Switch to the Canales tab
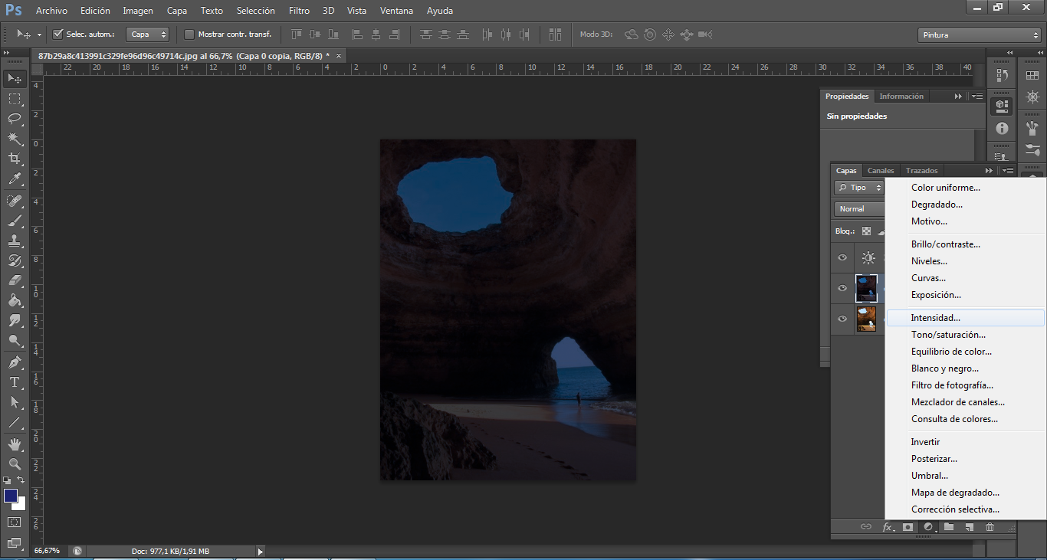Image resolution: width=1047 pixels, height=560 pixels. click(x=881, y=171)
